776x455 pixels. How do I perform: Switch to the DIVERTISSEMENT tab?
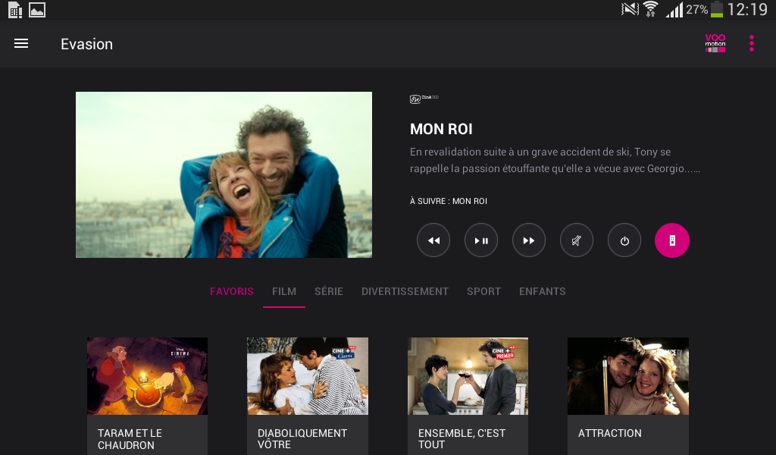(405, 291)
